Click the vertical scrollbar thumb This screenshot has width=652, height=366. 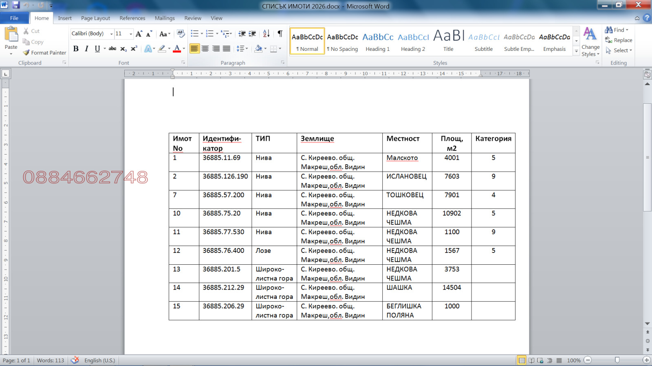[x=647, y=157]
